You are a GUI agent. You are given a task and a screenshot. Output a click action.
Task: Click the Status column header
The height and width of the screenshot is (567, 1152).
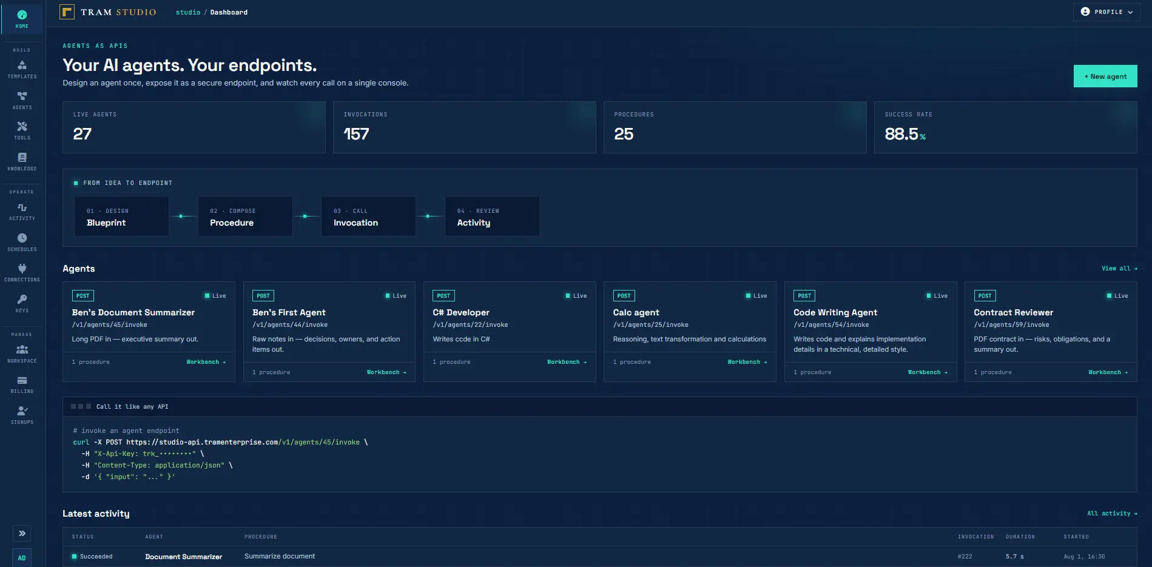[83, 537]
